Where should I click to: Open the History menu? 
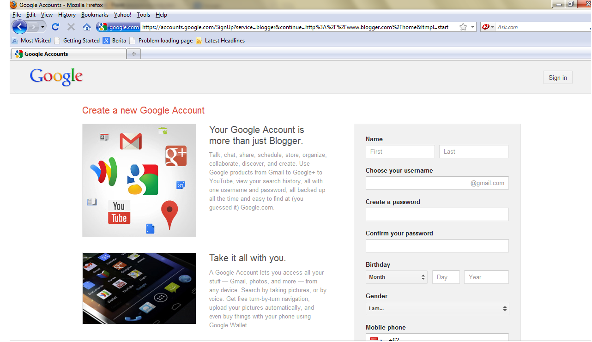67,15
